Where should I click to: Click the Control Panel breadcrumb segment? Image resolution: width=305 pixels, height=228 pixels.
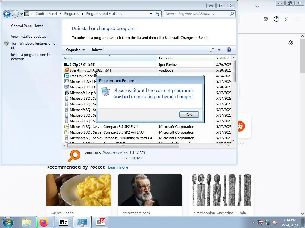point(46,14)
